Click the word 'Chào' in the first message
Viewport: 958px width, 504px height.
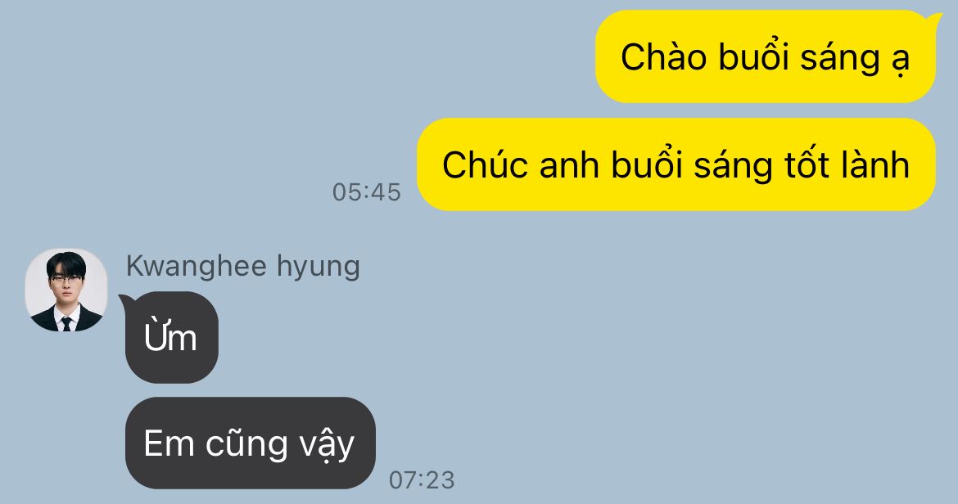pyautogui.click(x=663, y=56)
